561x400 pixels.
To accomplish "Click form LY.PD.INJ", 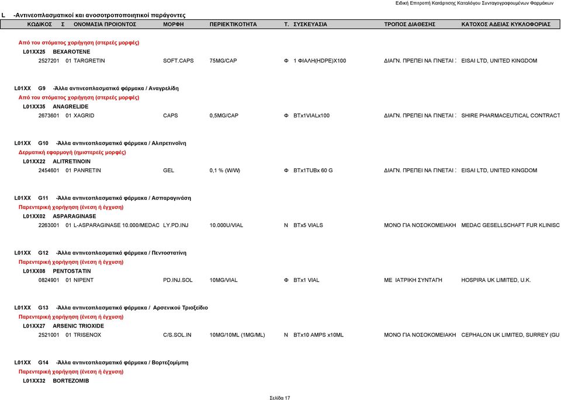I will point(176,225).
